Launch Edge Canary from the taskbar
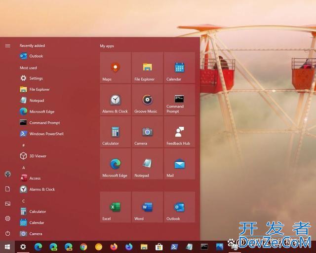Image resolution: width=316 pixels, height=253 pixels. (x=69, y=247)
